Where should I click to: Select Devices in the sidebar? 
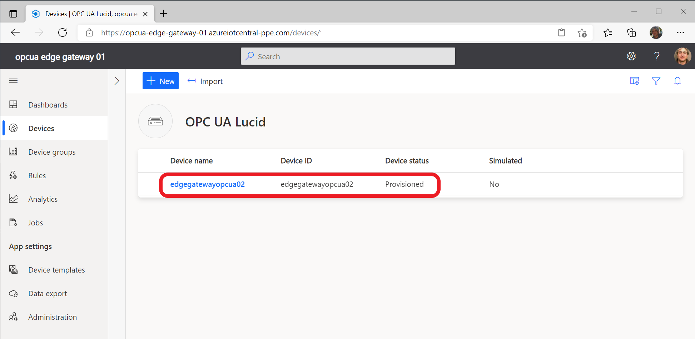click(x=54, y=128)
